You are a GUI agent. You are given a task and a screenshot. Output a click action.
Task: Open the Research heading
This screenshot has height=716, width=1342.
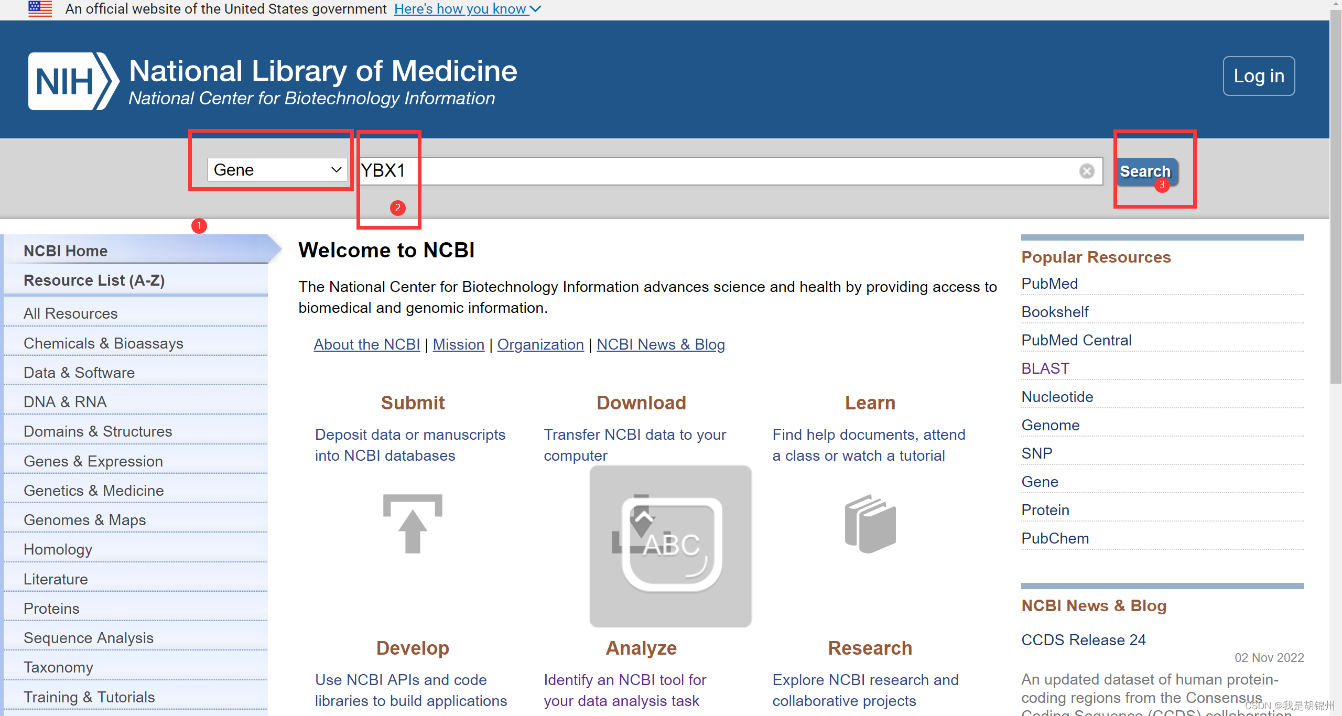coord(870,648)
